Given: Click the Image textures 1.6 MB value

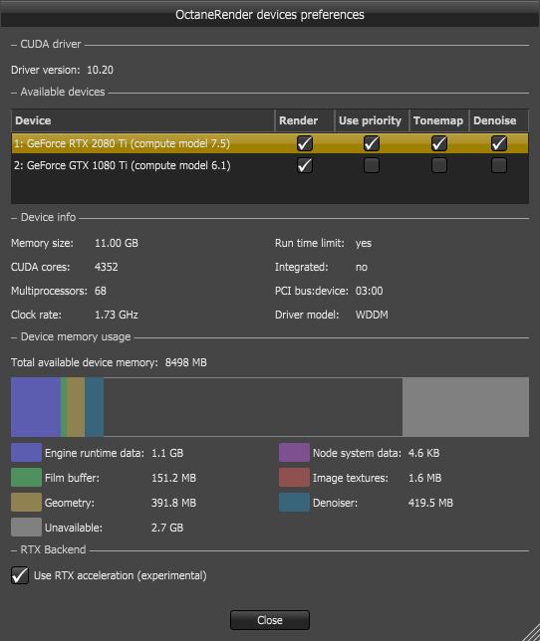Looking at the screenshot, I should (x=424, y=478).
